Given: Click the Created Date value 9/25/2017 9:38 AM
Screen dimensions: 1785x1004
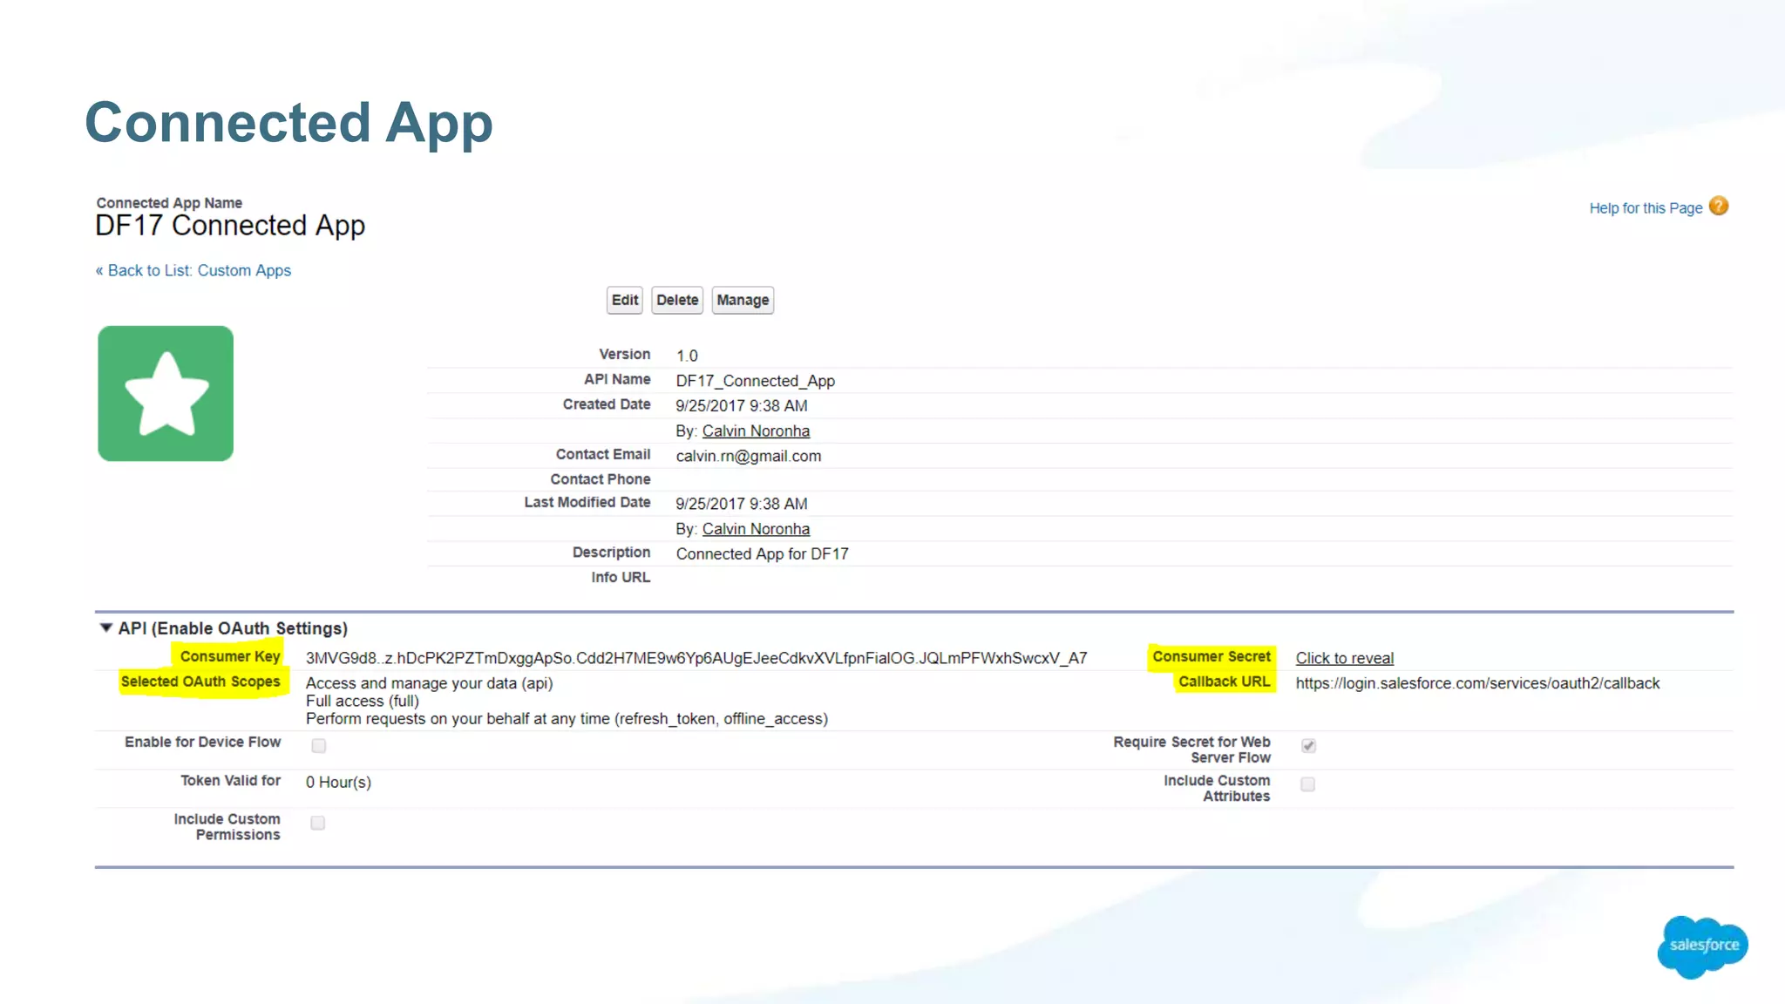Looking at the screenshot, I should click(742, 406).
